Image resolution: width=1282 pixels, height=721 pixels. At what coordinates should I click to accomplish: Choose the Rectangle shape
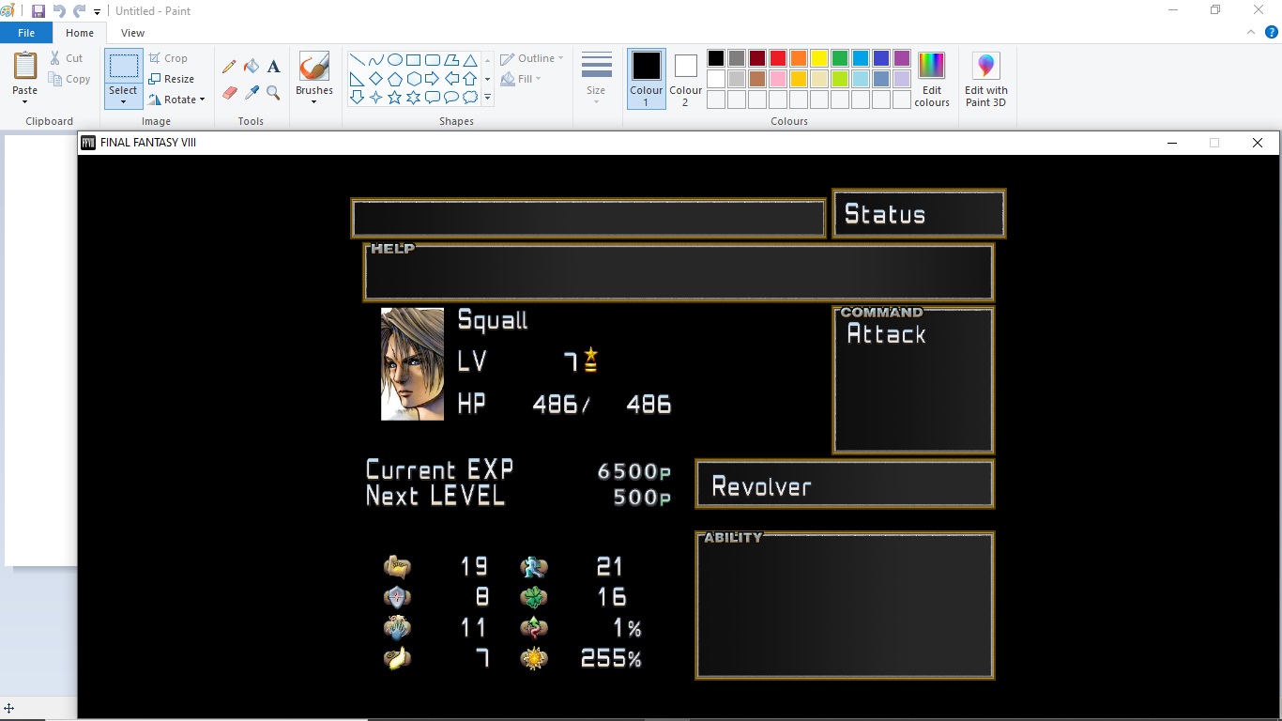(414, 60)
